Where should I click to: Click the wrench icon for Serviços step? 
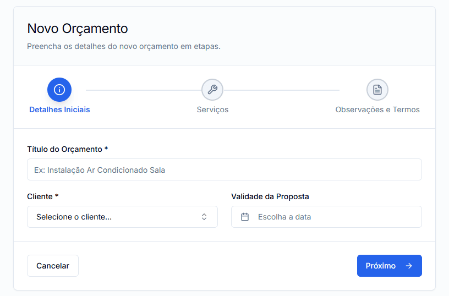212,90
